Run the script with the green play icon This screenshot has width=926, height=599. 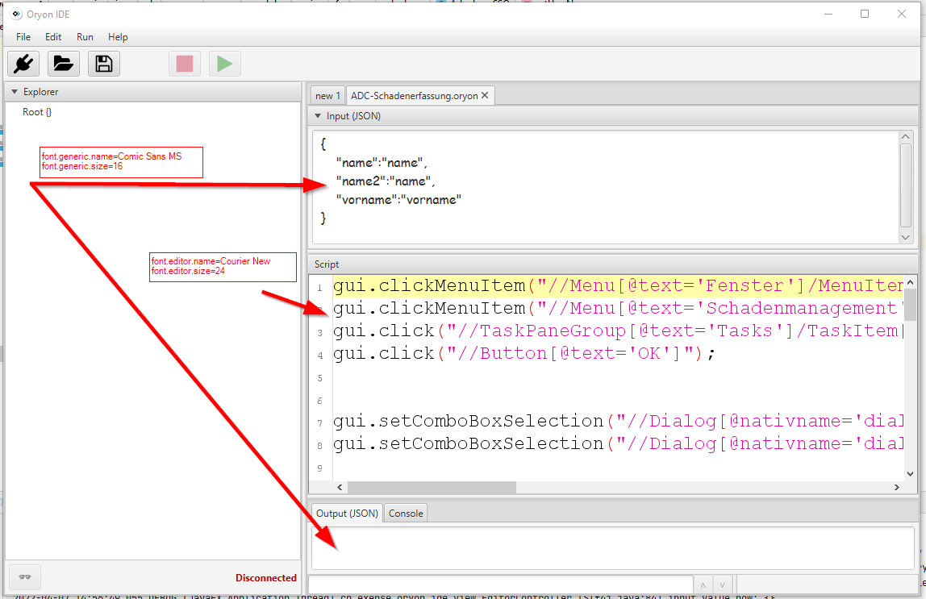(225, 64)
